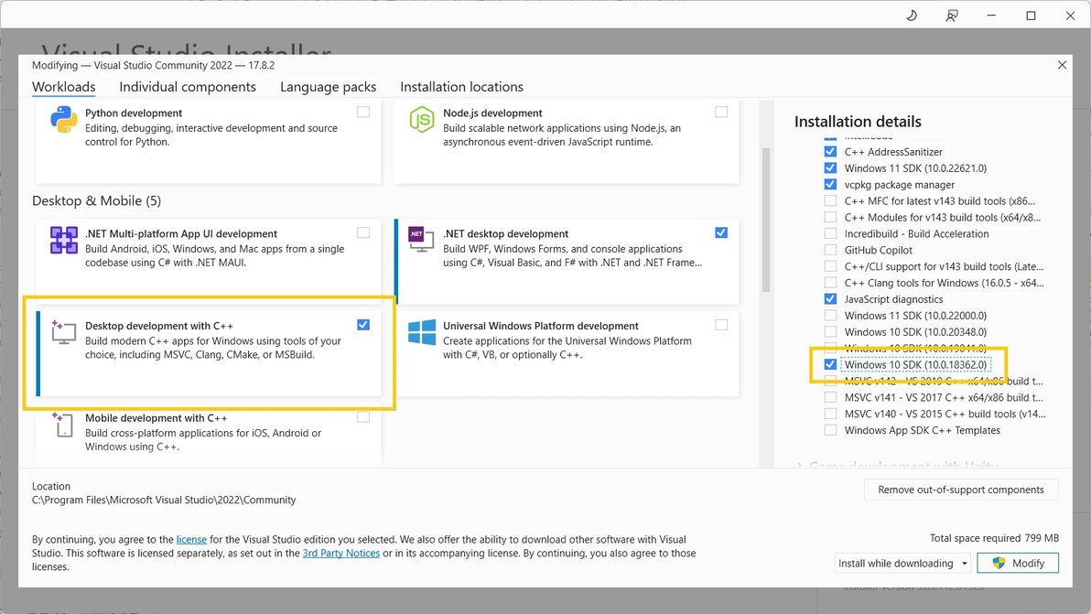The height and width of the screenshot is (614, 1091).
Task: Check Mobile development with C++ workload
Action: click(x=363, y=417)
